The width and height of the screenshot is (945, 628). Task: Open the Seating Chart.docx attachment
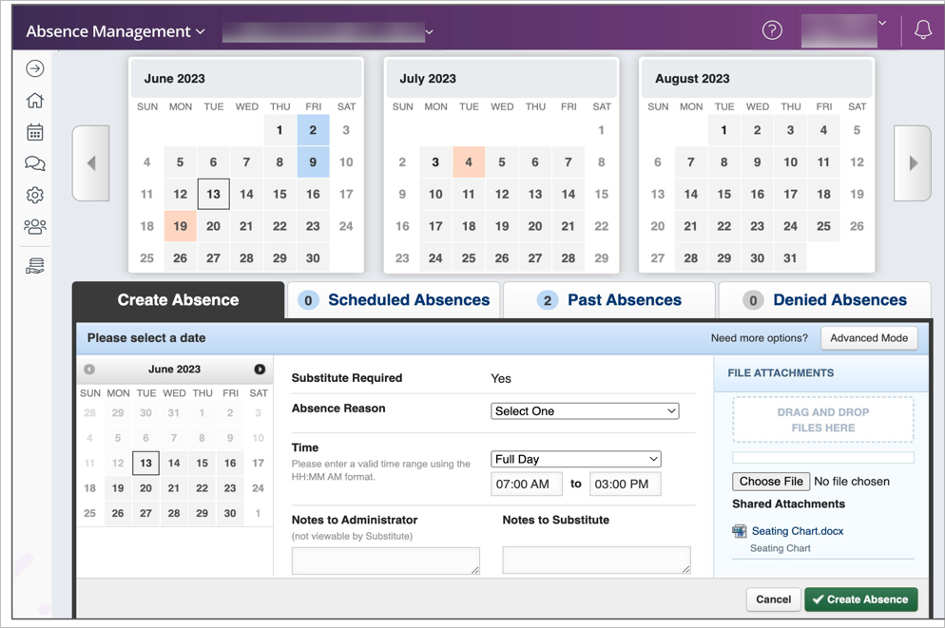(797, 531)
